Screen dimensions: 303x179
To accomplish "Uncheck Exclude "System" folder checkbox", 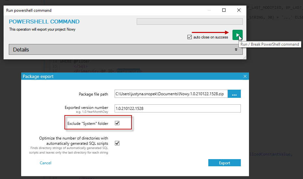I will (x=117, y=123).
